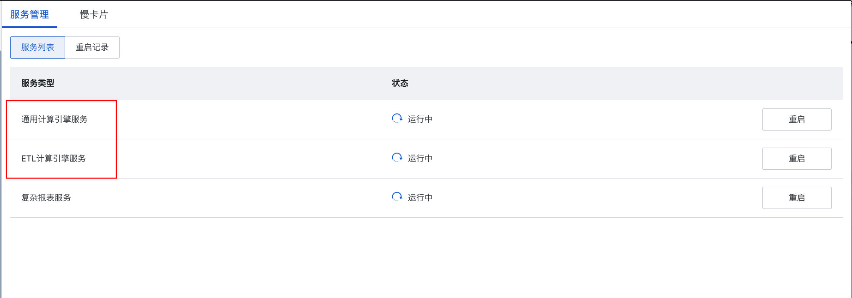Switch to 重启记录 sub-tab
Screen dimensions: 852x298
coord(92,48)
